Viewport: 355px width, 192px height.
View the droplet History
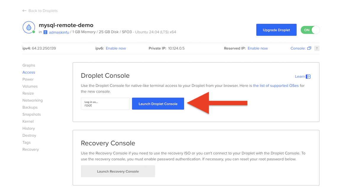click(29, 128)
